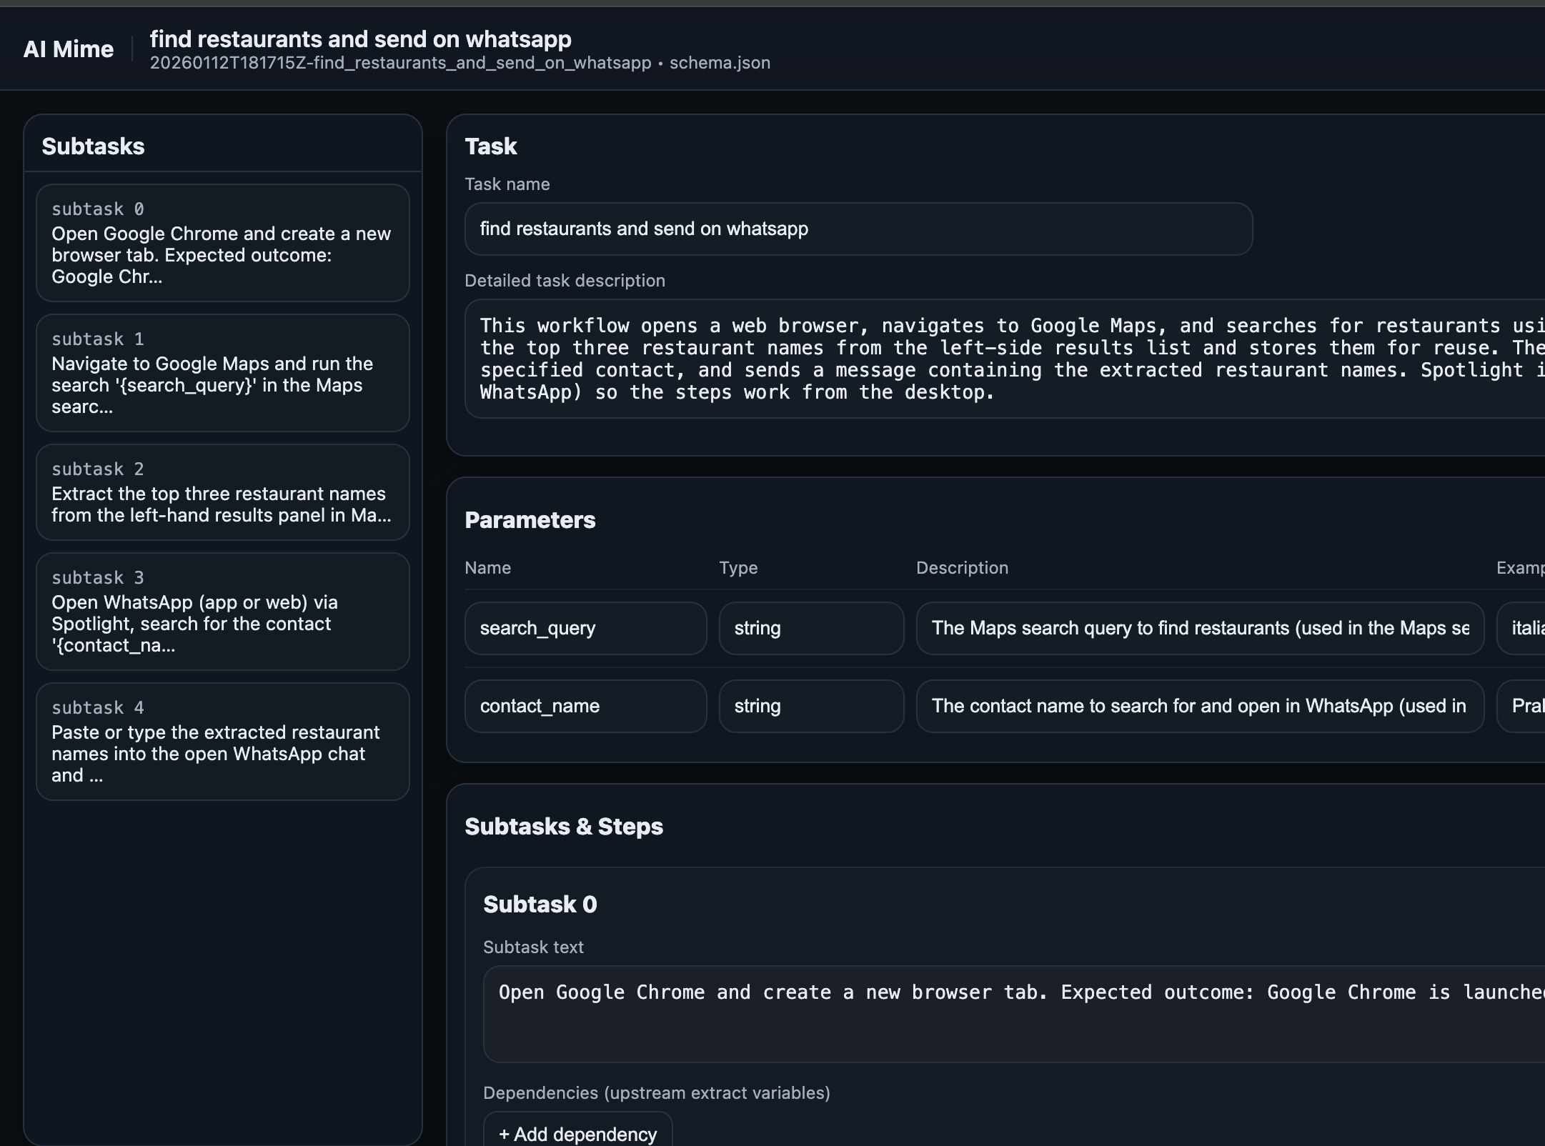The image size is (1545, 1146).
Task: Click the Subtasks sidebar panel header
Action: click(x=93, y=146)
